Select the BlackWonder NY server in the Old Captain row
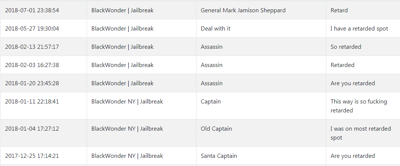 coord(127,129)
